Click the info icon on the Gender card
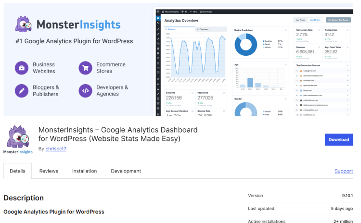 click(285, 99)
